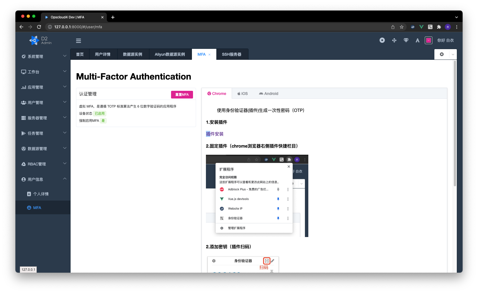Click the site information icon
This screenshot has width=478, height=293.
pos(50,27)
